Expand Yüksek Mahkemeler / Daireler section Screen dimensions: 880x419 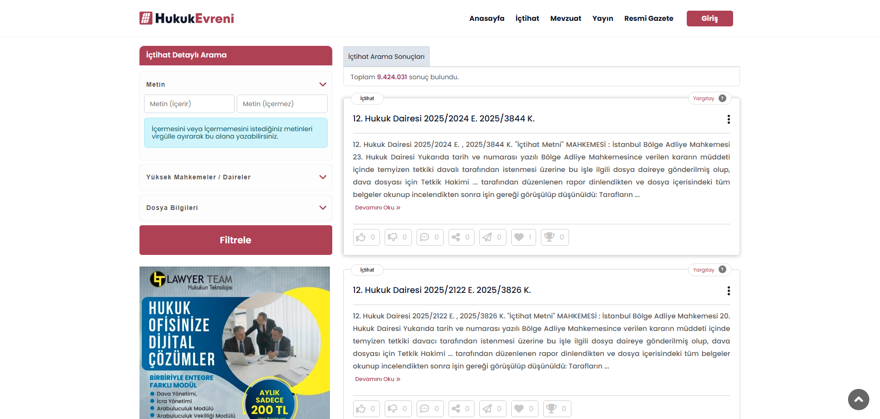tap(323, 177)
